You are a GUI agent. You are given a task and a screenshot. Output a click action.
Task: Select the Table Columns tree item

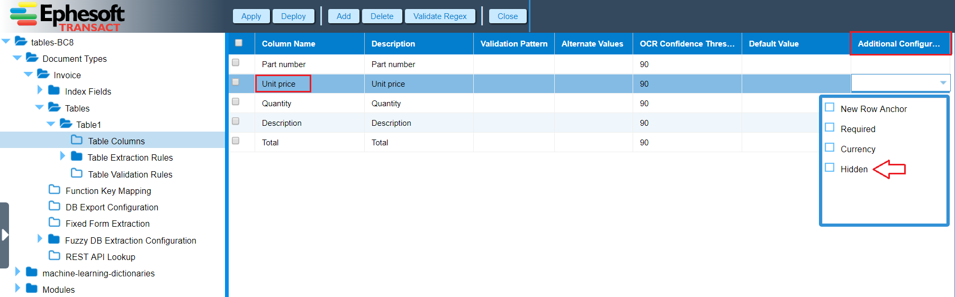116,141
